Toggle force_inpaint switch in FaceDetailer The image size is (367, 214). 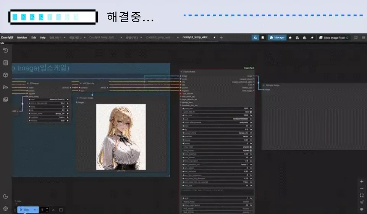click(x=251, y=150)
